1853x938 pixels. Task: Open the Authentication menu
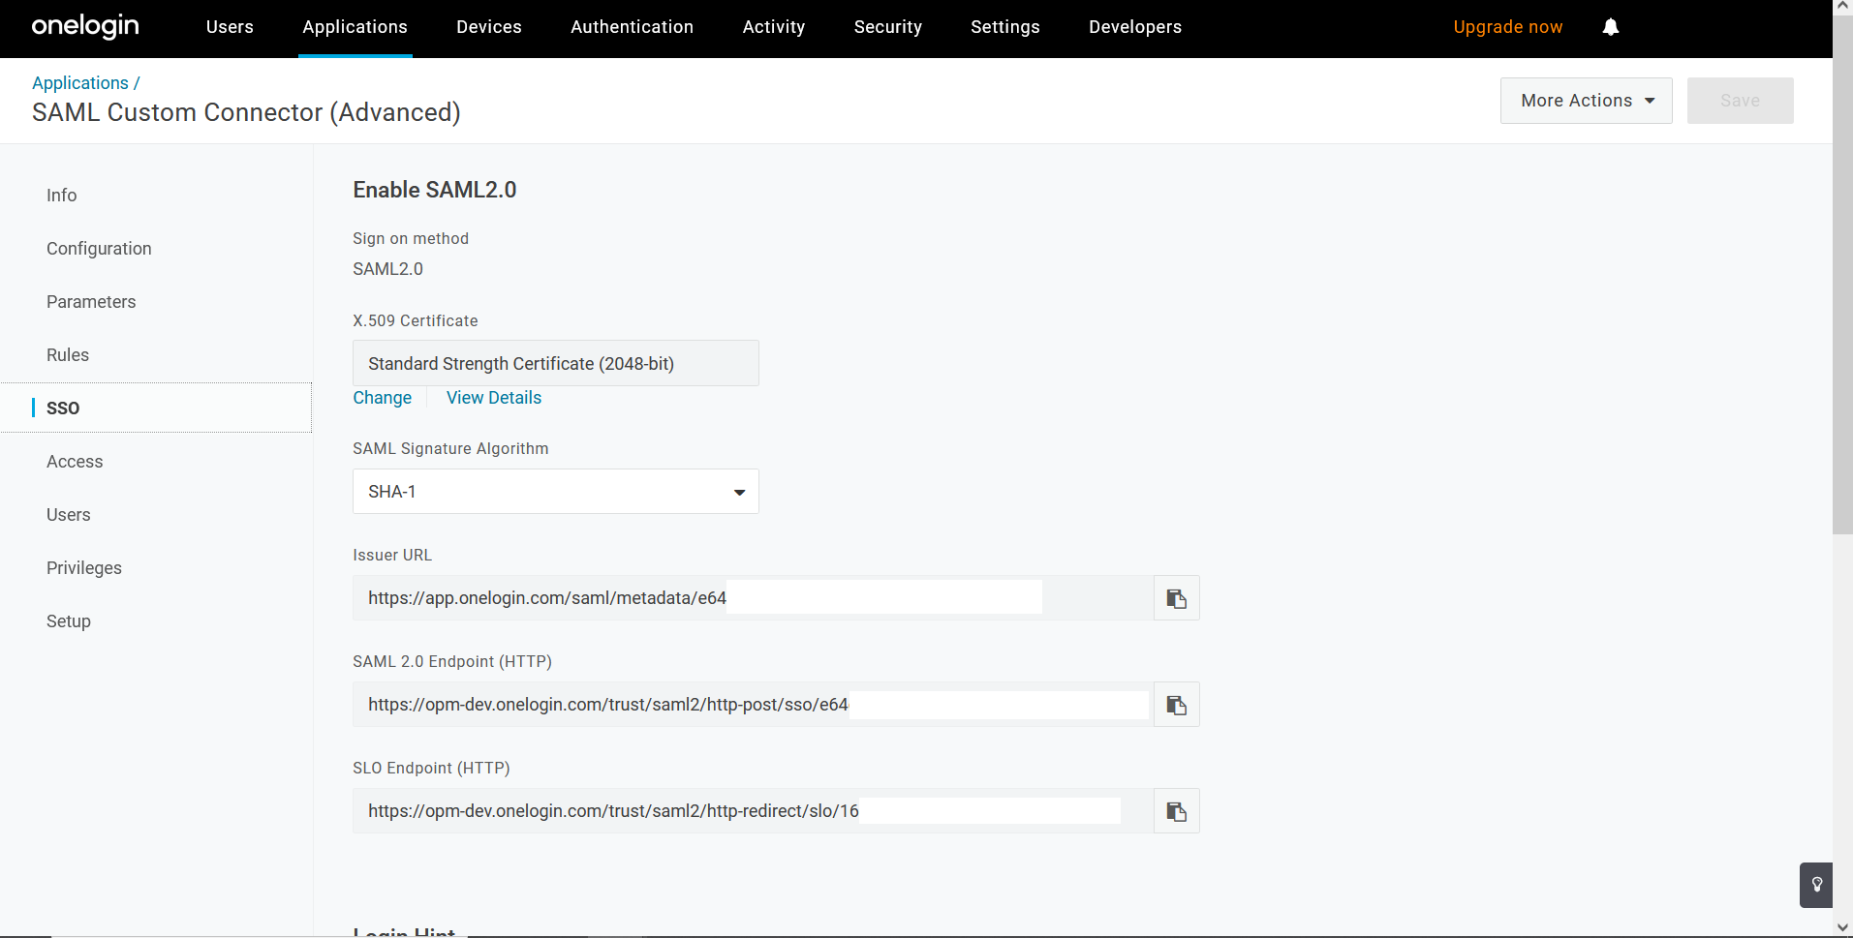pyautogui.click(x=633, y=27)
